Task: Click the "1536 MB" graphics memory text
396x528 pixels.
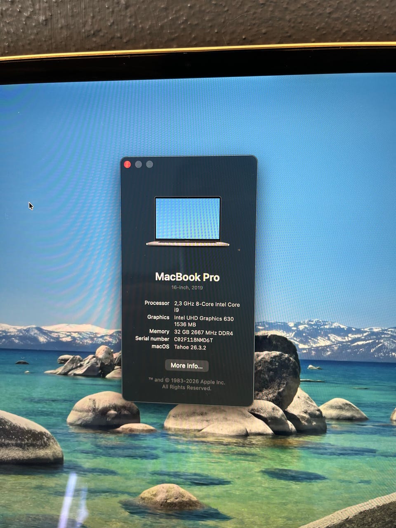Action: pyautogui.click(x=185, y=325)
